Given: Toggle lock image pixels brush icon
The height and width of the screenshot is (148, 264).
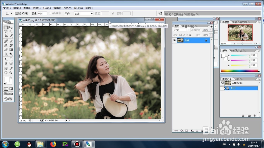Looking at the screenshot, I should [x=184, y=35].
